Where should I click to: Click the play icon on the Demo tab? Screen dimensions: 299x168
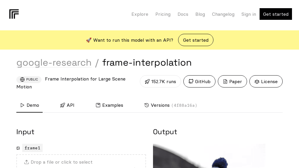coord(22,105)
